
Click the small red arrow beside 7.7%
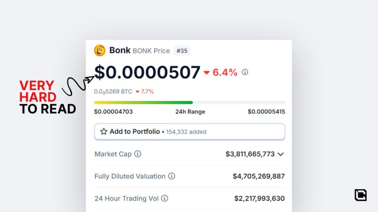tap(137, 92)
